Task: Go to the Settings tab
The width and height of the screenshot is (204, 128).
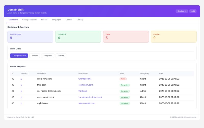Action: point(80,20)
